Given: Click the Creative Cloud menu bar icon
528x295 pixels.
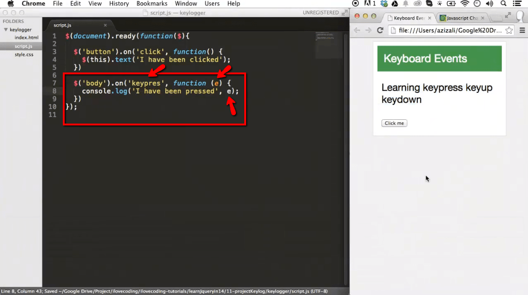Looking at the screenshot, I should [418, 3].
